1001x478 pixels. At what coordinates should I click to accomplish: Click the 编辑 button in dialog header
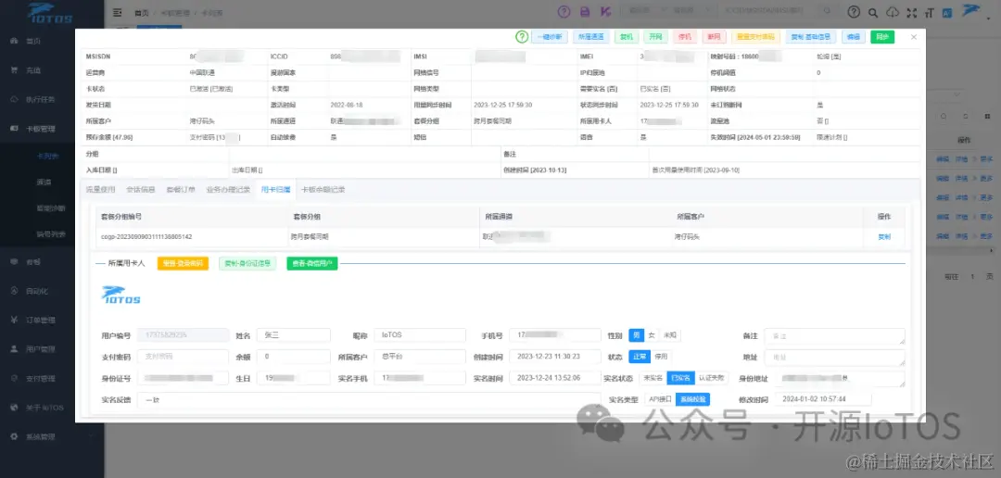coord(854,37)
